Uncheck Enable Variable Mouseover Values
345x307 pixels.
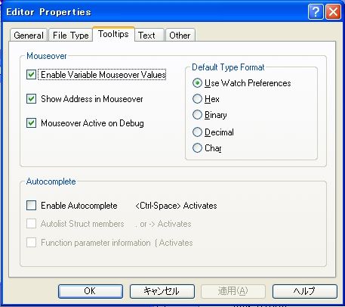click(31, 75)
